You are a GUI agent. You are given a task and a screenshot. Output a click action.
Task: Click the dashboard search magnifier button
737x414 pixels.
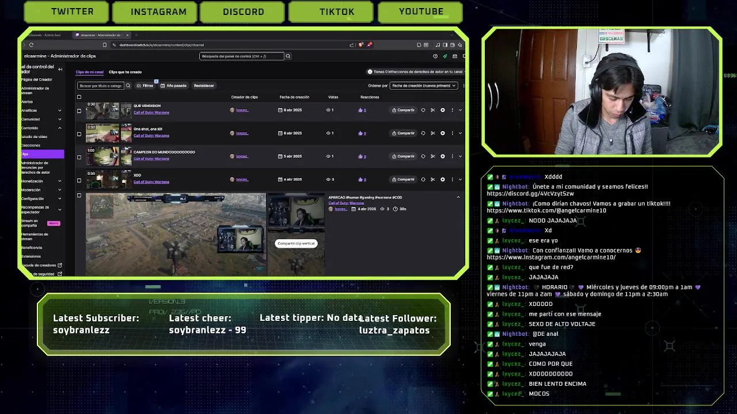288,56
